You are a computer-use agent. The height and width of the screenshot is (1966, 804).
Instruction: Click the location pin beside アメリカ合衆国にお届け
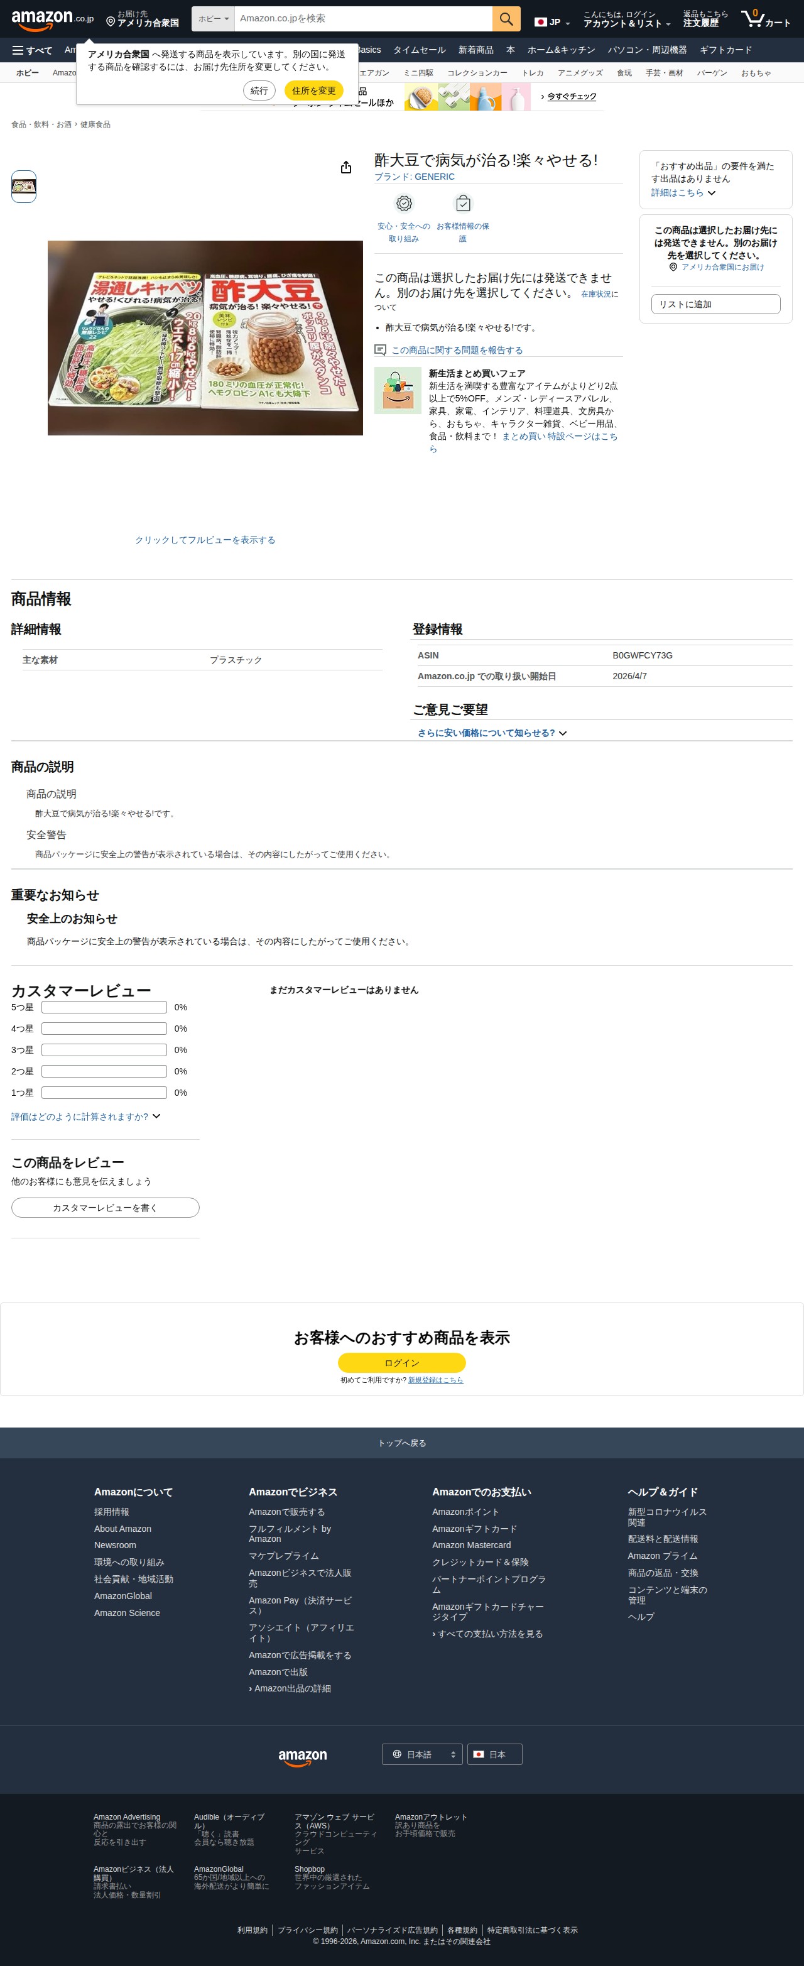click(x=673, y=267)
